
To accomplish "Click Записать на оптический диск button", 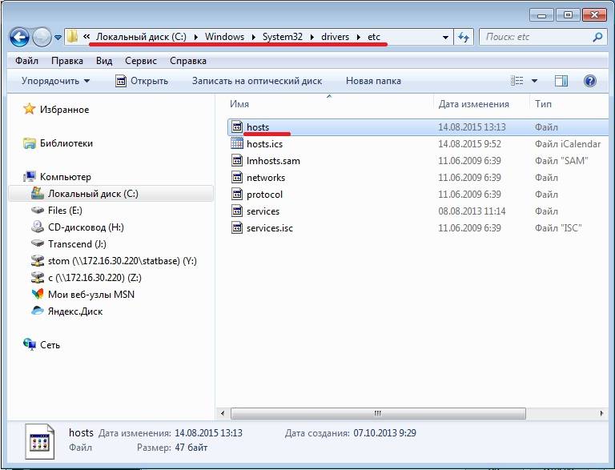I will click(x=257, y=81).
